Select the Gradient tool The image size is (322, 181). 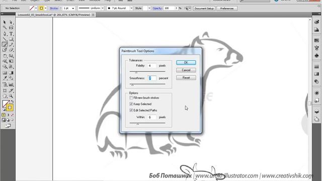point(11,72)
